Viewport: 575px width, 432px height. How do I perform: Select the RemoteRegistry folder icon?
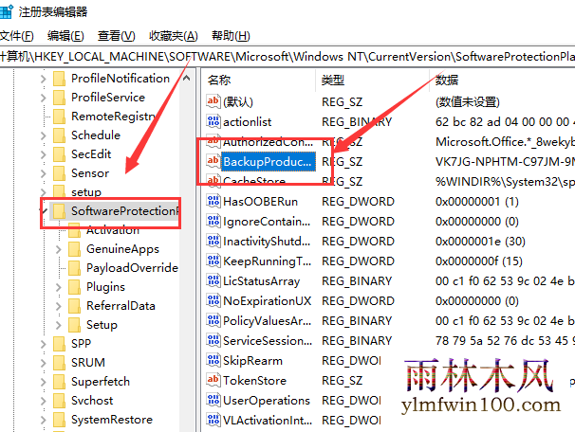(x=60, y=117)
